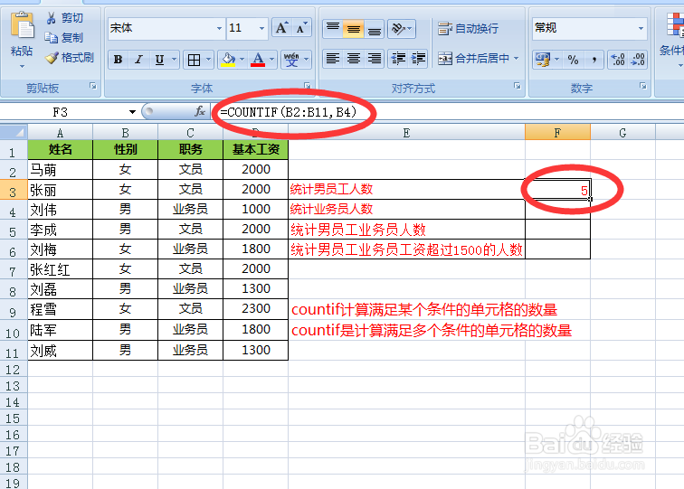Select cell F3 showing value 5
The image size is (684, 489).
[x=557, y=190]
